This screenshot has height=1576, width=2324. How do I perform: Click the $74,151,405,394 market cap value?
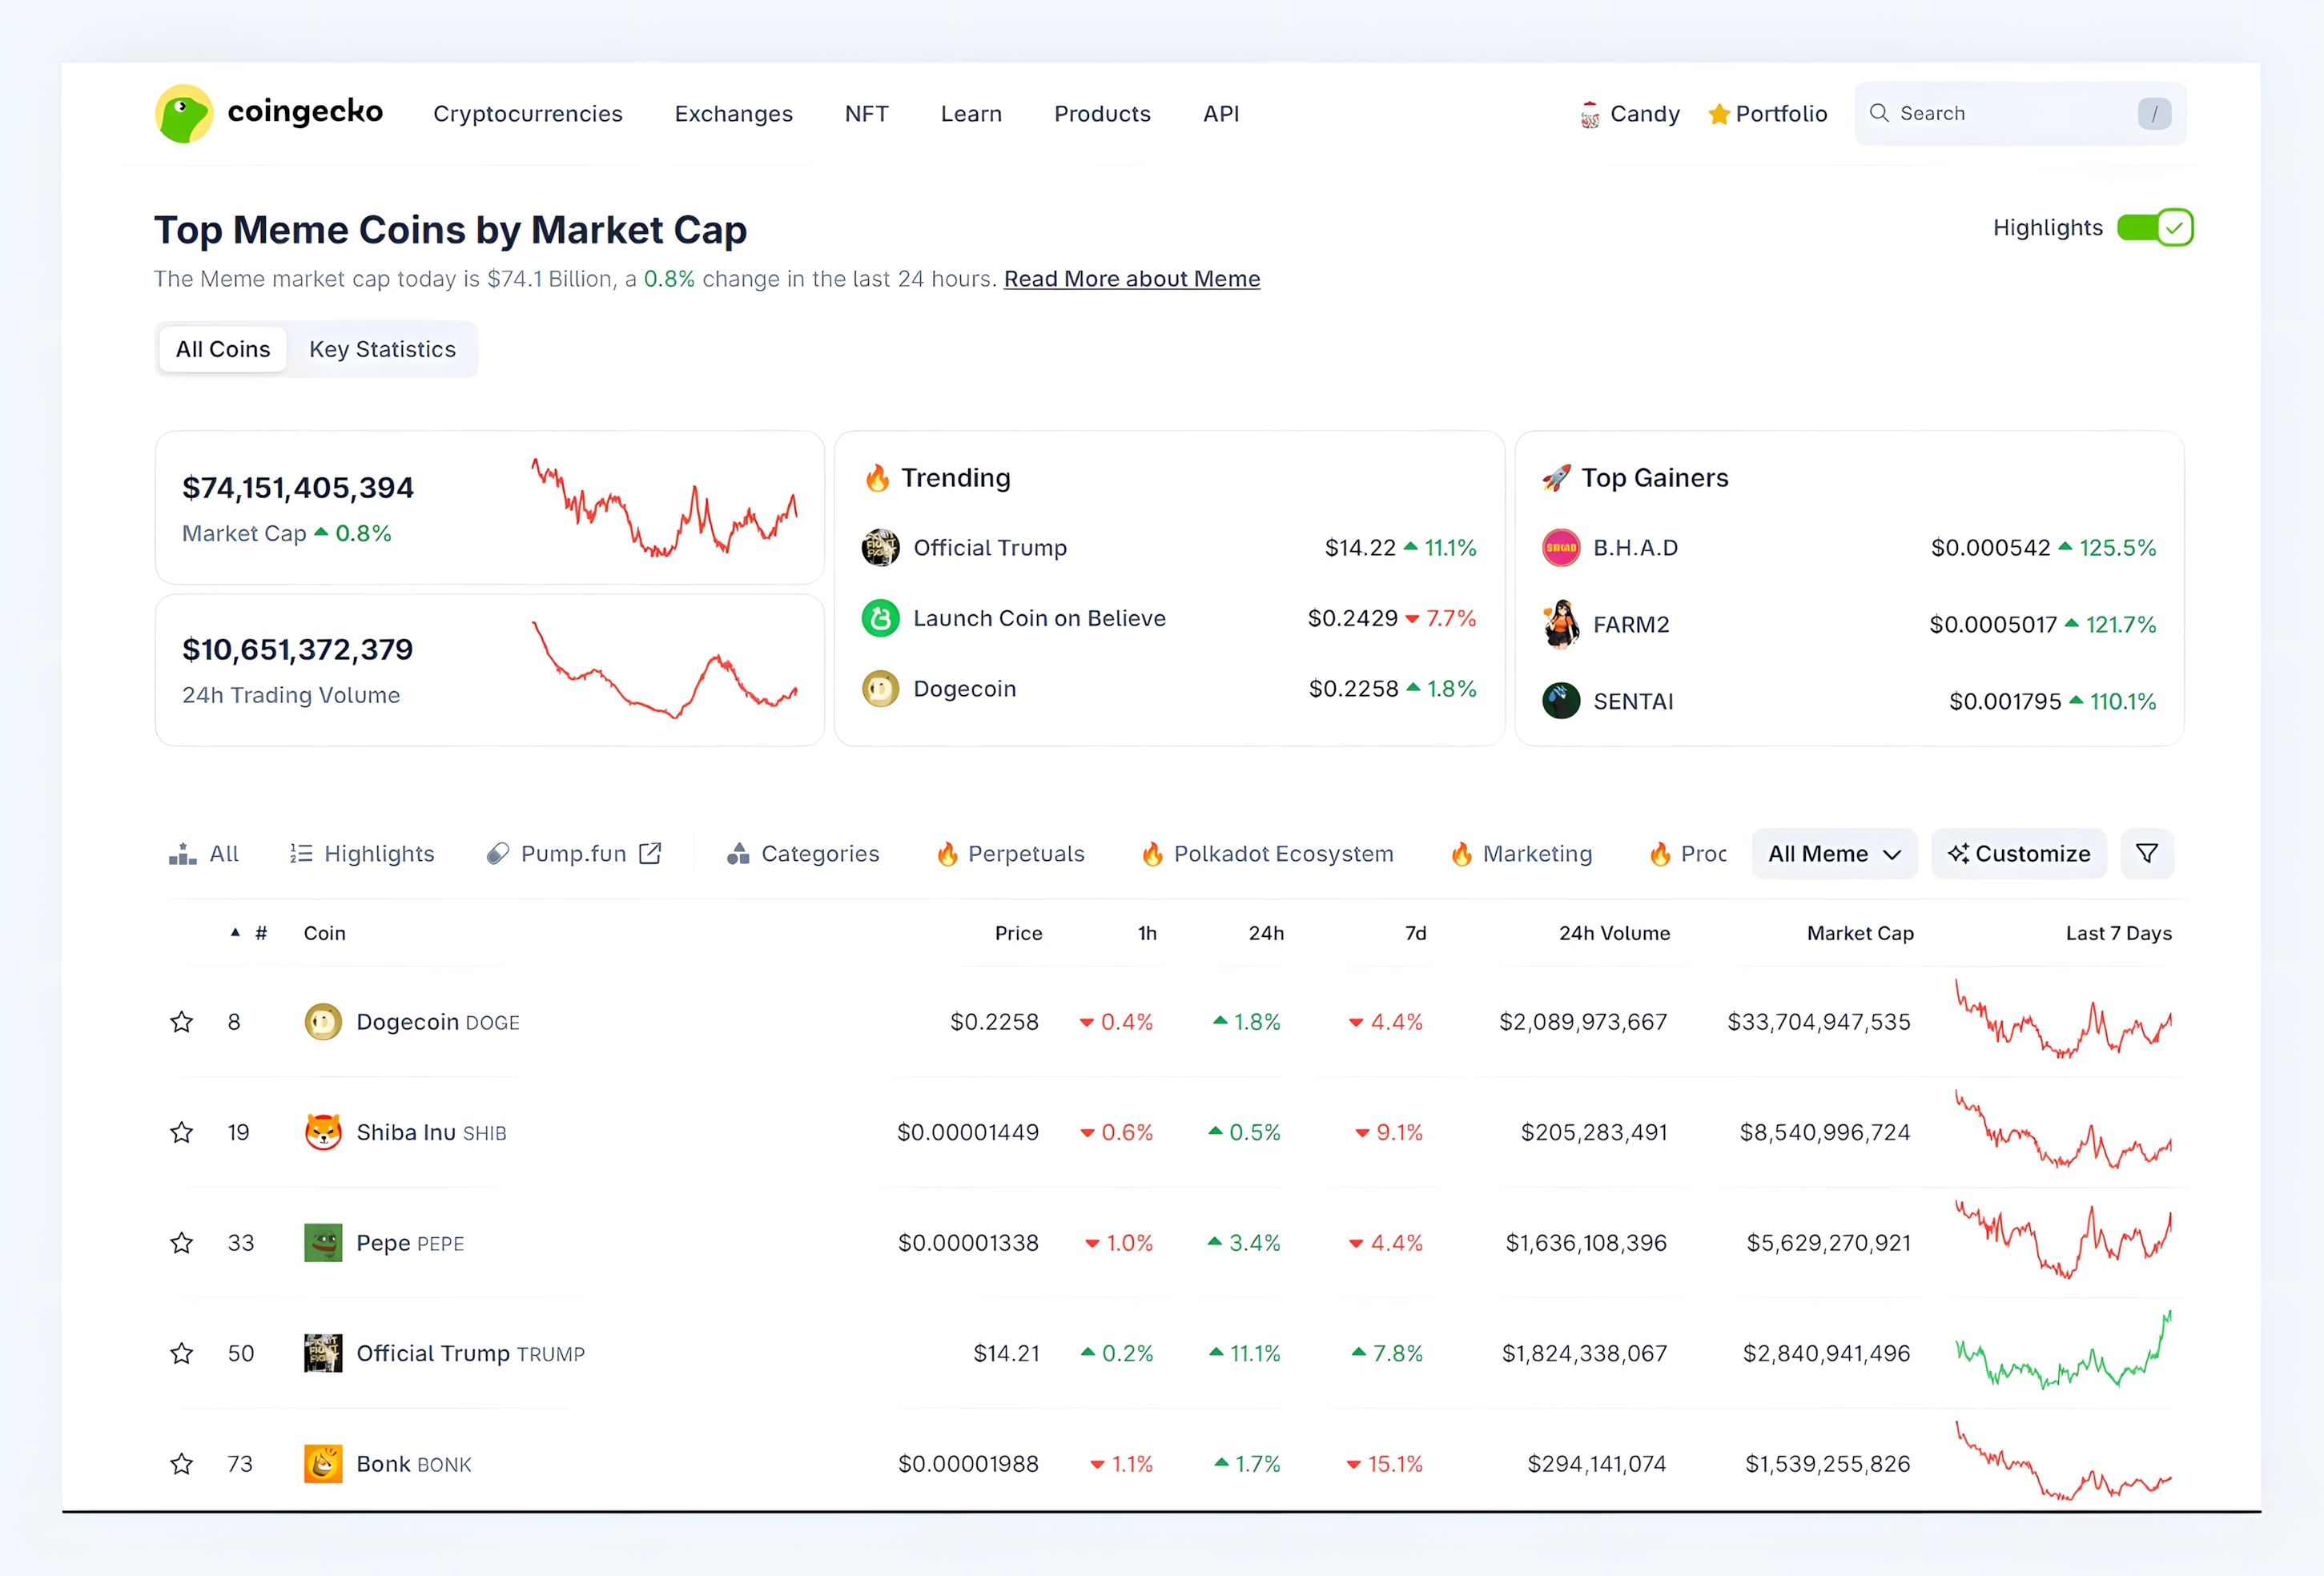click(x=297, y=488)
